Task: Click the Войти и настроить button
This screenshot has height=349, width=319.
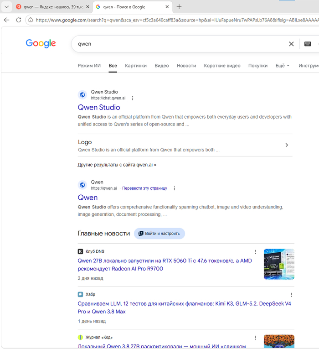Action: [x=159, y=234]
